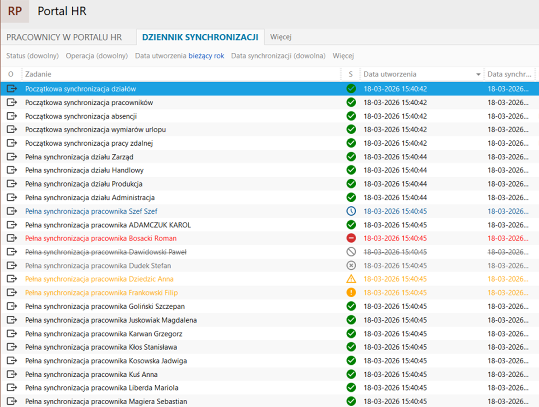Open the Status (dowolny) filter
539x407 pixels.
click(33, 56)
